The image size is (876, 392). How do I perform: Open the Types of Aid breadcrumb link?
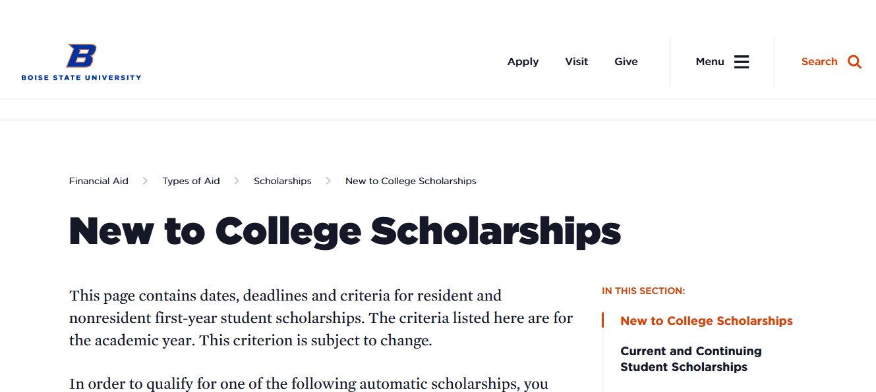click(191, 181)
